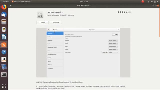This screenshot has width=160, height=90.
Task: Click the power status icon in top bar
Action: point(155,2)
